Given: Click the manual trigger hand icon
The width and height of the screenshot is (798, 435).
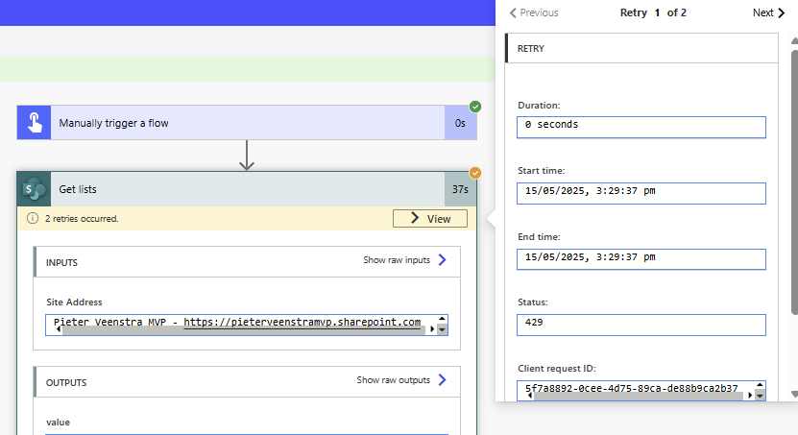Looking at the screenshot, I should (x=35, y=123).
